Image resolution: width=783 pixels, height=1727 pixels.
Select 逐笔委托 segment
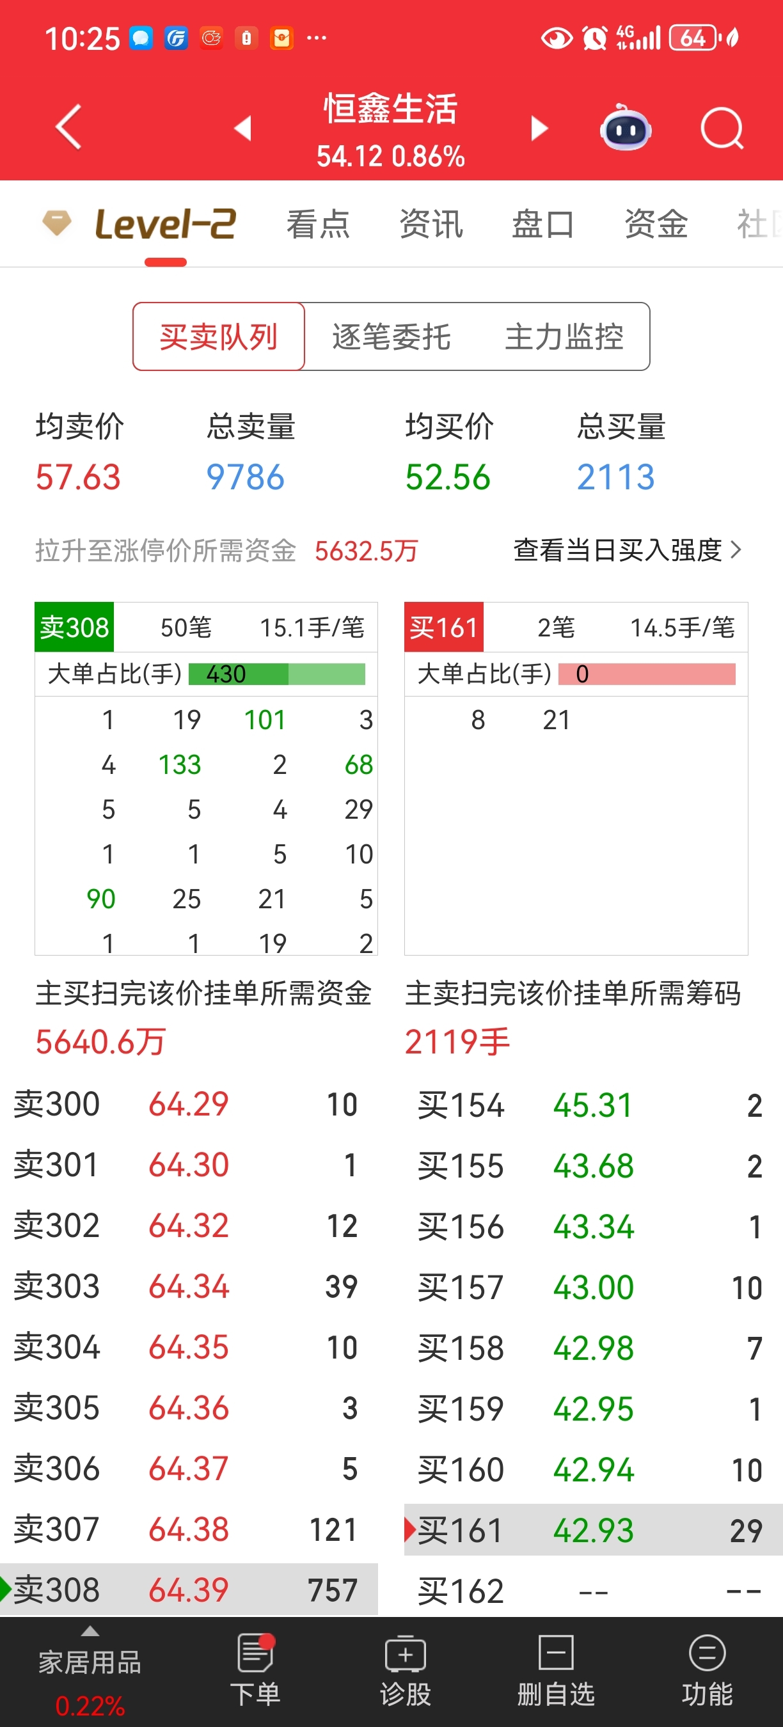(x=391, y=336)
